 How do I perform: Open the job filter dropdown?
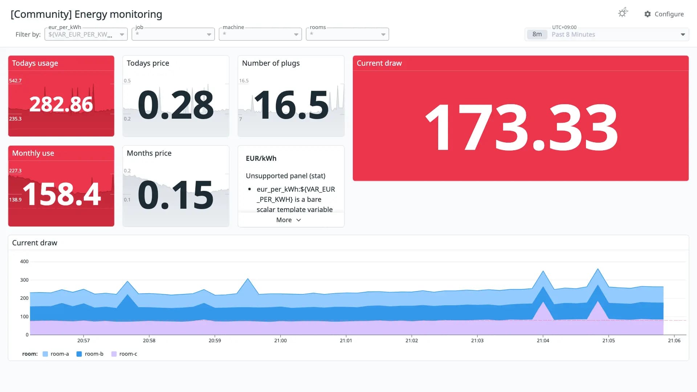point(173,34)
